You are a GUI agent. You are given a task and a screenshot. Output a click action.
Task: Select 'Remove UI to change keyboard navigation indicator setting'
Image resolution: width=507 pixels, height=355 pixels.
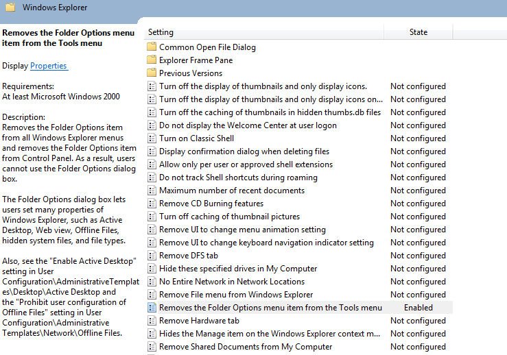pyautogui.click(x=266, y=243)
